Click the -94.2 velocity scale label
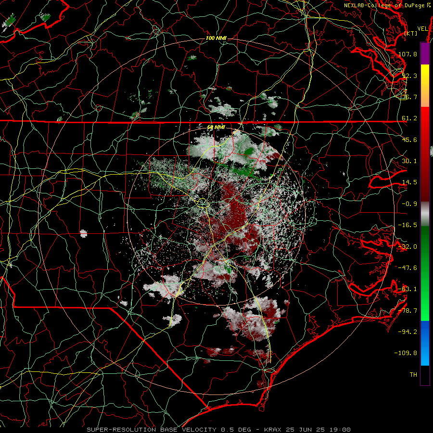The height and width of the screenshot is (433, 433). (408, 331)
